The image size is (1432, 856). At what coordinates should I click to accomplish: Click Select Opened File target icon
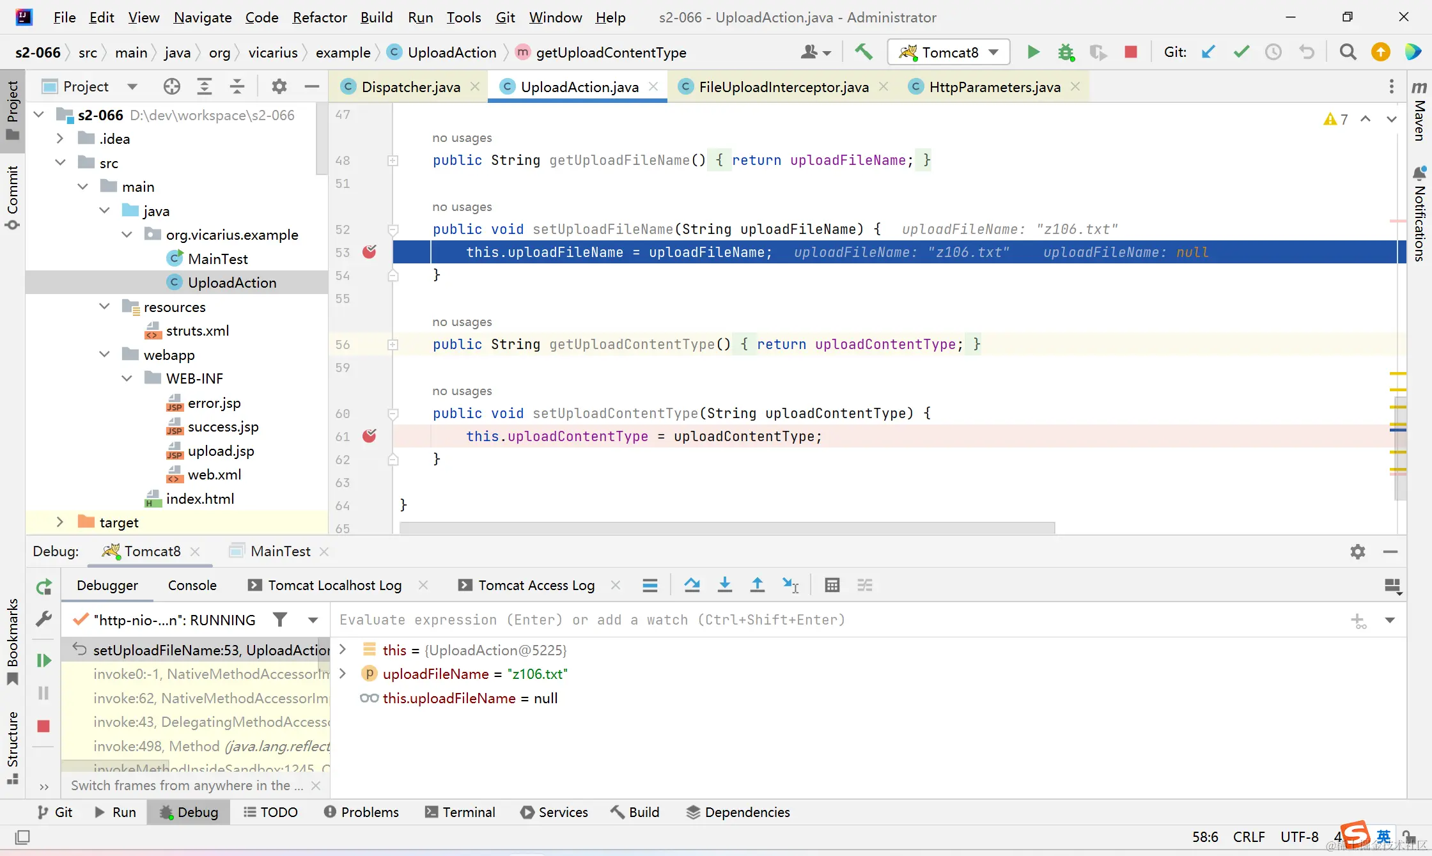[x=171, y=86]
